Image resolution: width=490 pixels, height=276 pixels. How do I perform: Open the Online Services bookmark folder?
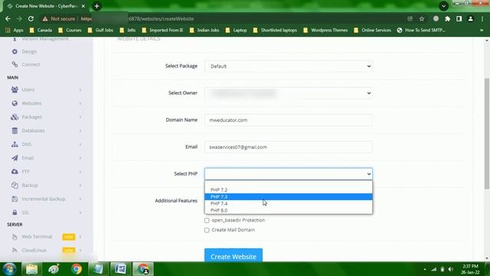click(373, 31)
